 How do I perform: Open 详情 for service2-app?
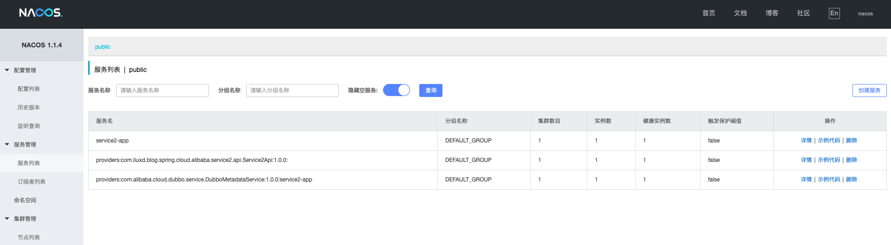(x=806, y=141)
